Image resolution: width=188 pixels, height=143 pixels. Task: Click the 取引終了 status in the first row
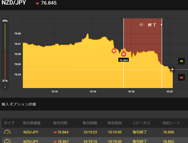pos(140,132)
